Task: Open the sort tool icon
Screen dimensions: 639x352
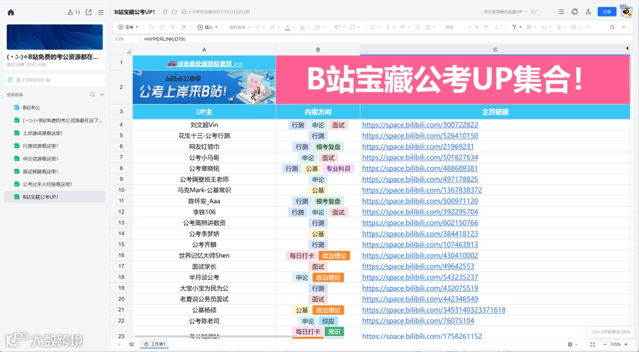Action: 546,27
